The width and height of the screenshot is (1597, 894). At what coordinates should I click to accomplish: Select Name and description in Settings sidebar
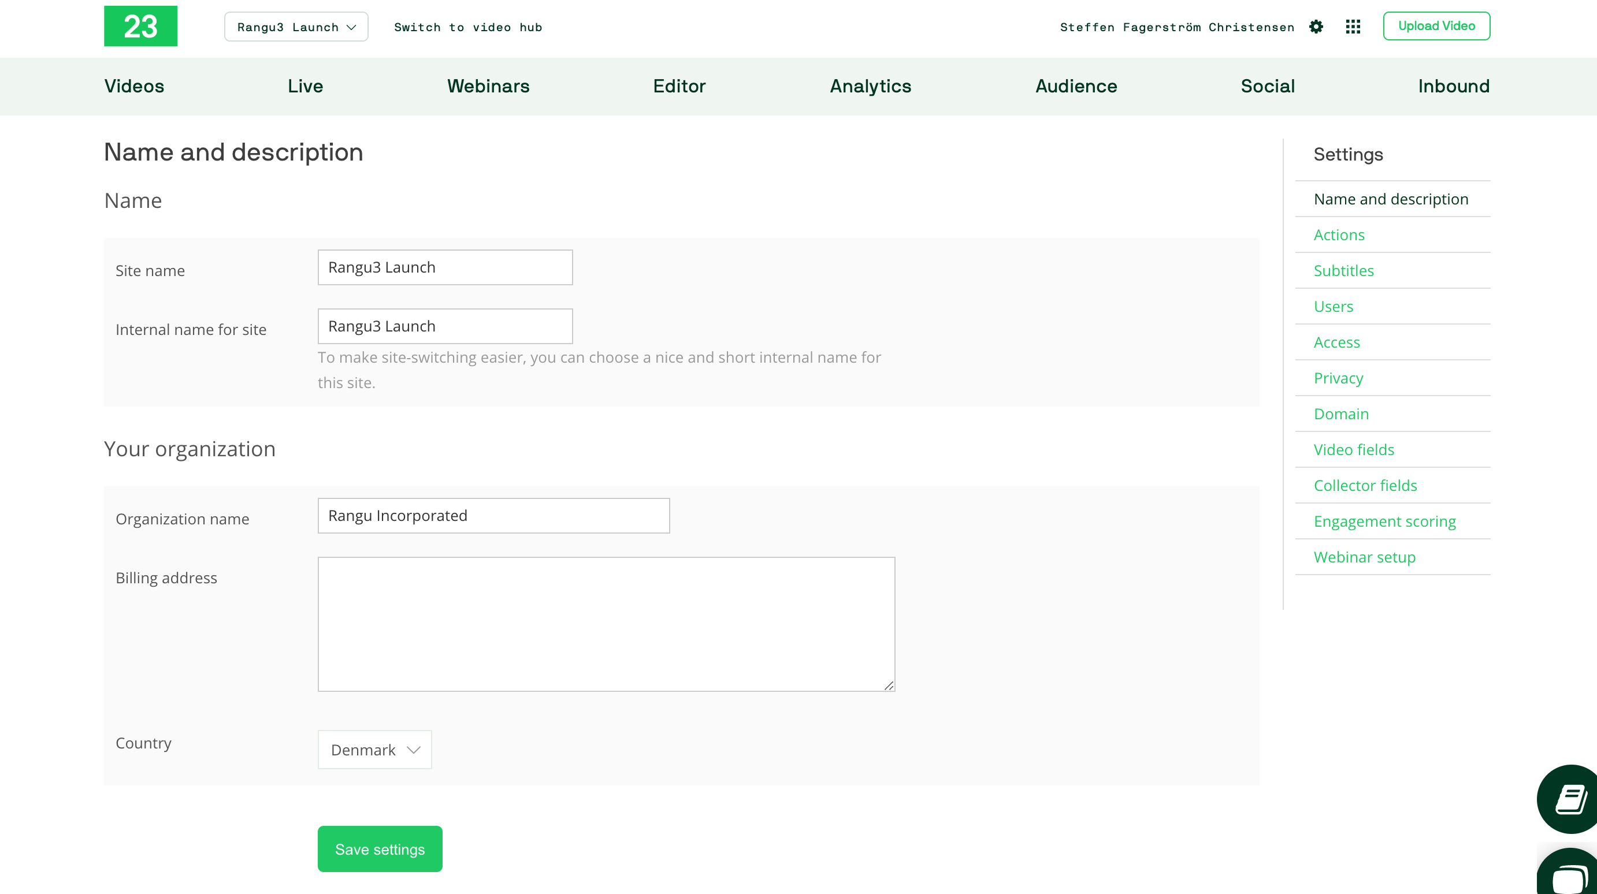coord(1391,199)
